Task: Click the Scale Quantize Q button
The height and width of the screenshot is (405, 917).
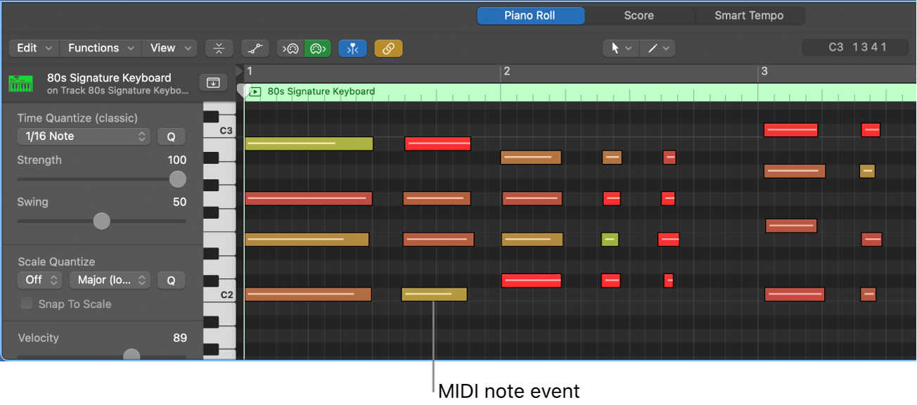Action: [x=172, y=280]
